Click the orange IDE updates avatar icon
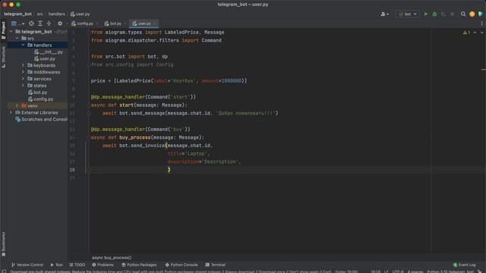The image size is (486, 273). [x=472, y=14]
